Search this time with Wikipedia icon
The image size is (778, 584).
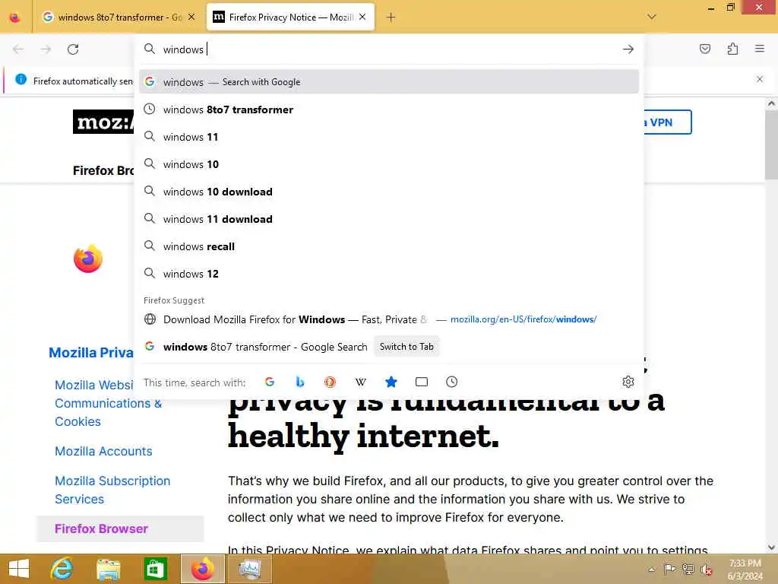[361, 382]
